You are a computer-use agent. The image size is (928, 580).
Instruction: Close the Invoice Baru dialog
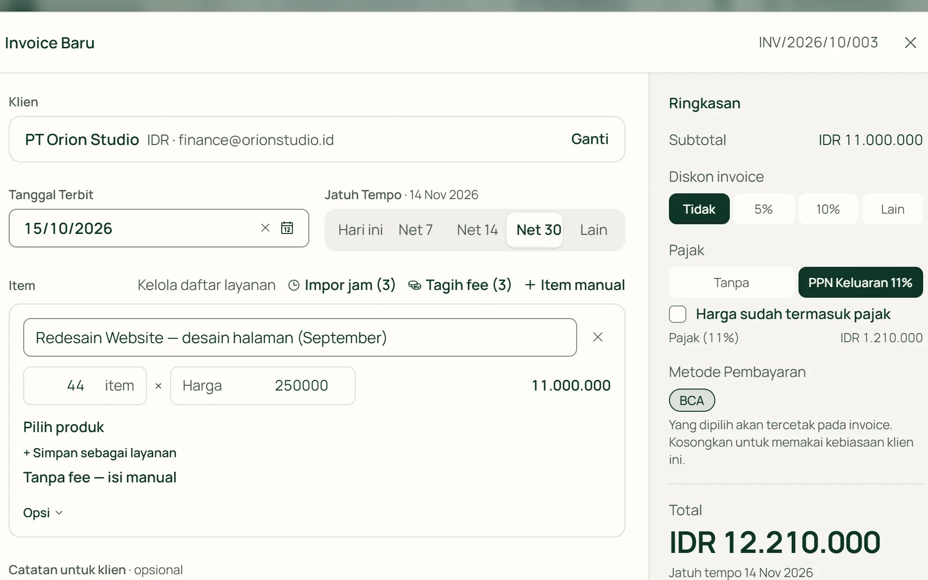point(910,43)
